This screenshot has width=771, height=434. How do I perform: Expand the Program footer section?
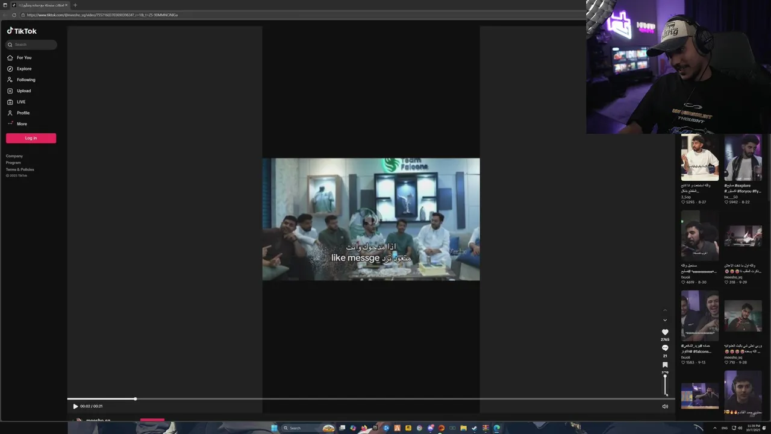coord(13,163)
